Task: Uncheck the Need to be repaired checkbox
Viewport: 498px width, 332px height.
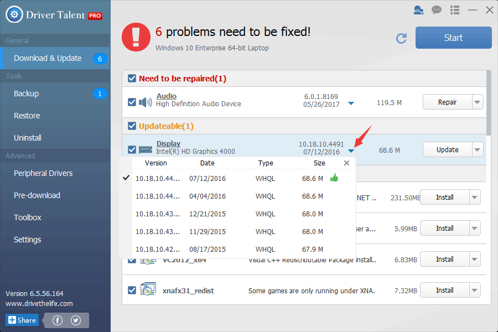Action: click(132, 78)
